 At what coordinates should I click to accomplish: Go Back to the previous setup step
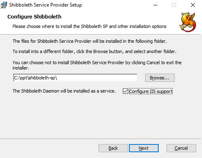[x=113, y=148]
